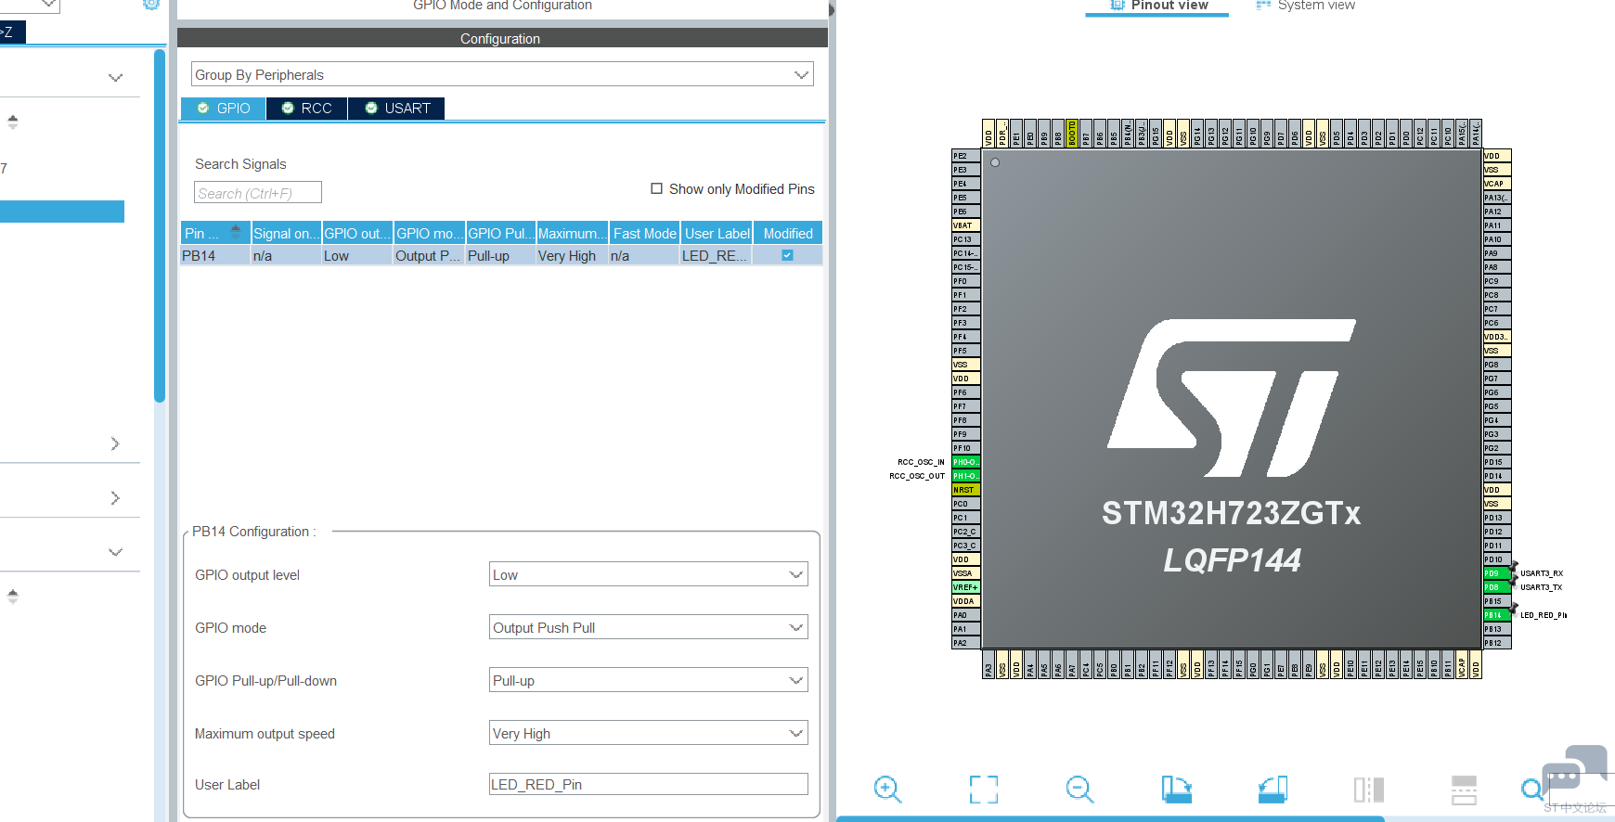Sort table by Fast Mode column

[x=645, y=233]
